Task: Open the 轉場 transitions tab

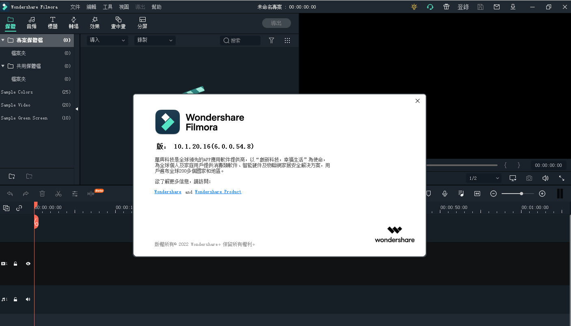Action: tap(73, 23)
